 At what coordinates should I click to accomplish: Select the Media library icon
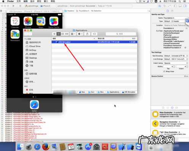(176, 108)
